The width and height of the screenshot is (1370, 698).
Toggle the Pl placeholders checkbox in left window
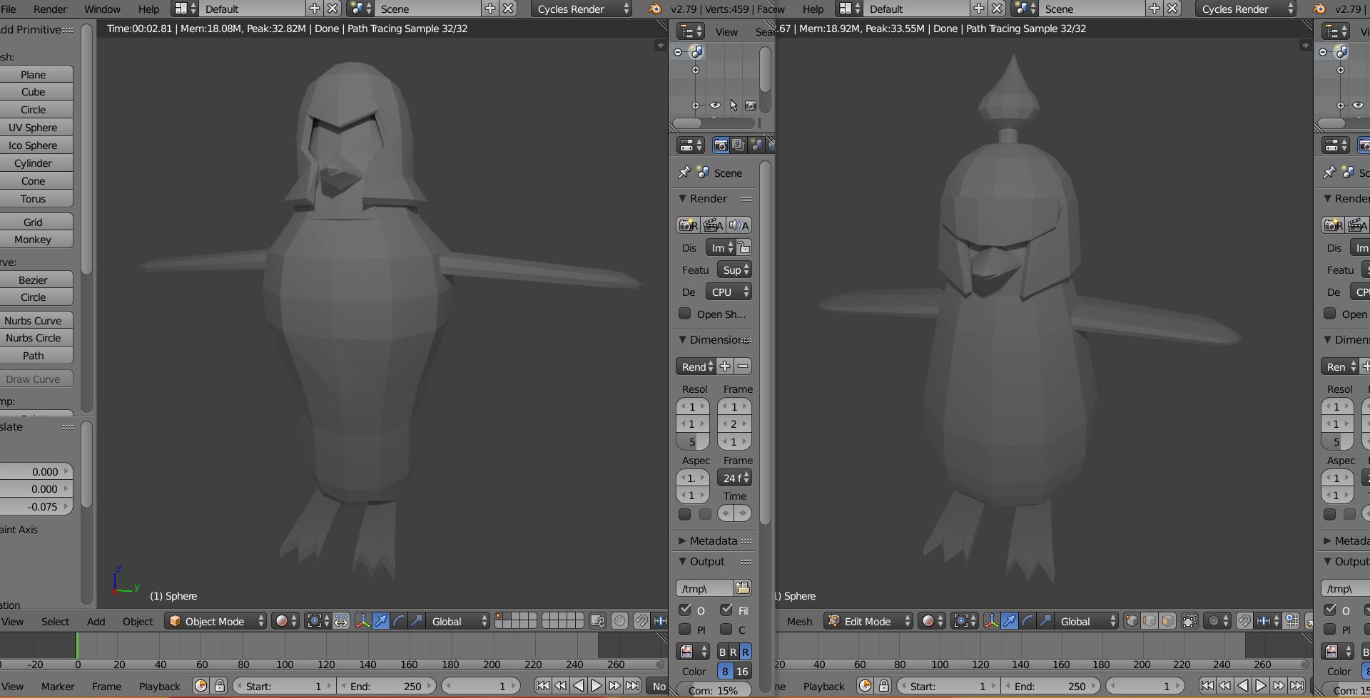tap(685, 630)
